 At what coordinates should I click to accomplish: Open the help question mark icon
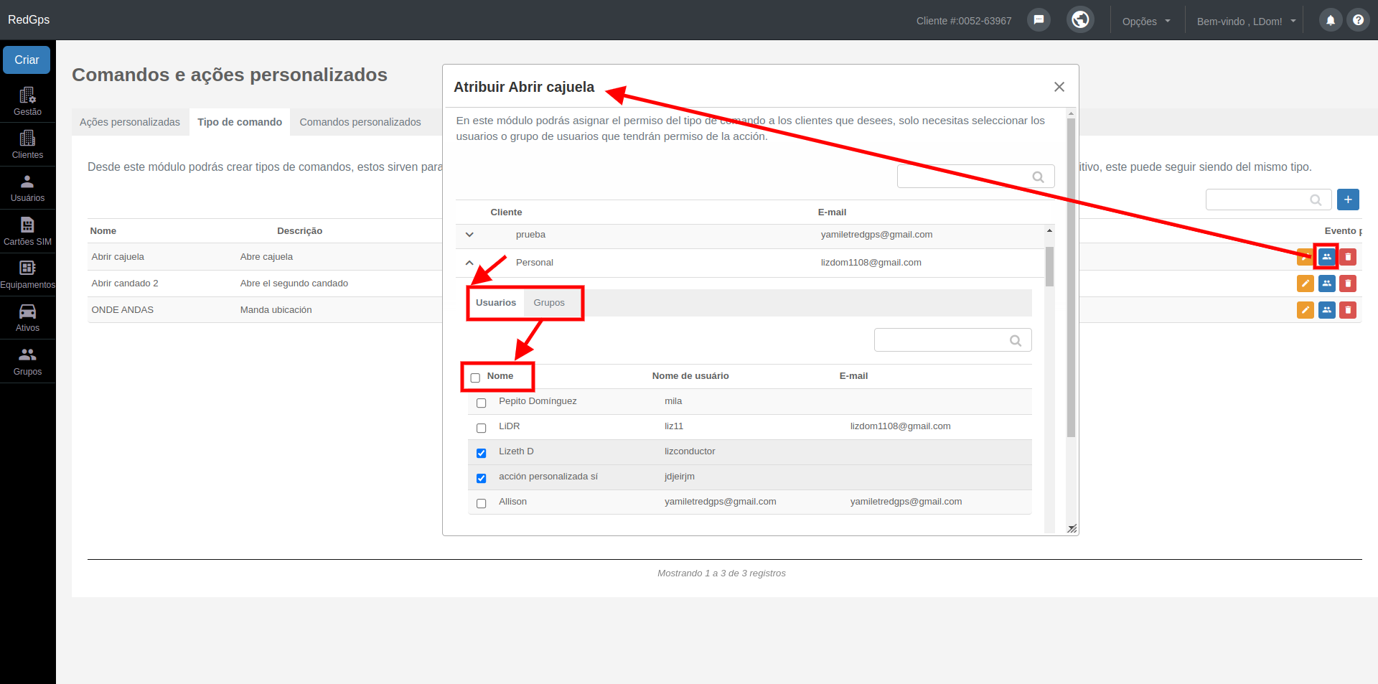(1358, 20)
